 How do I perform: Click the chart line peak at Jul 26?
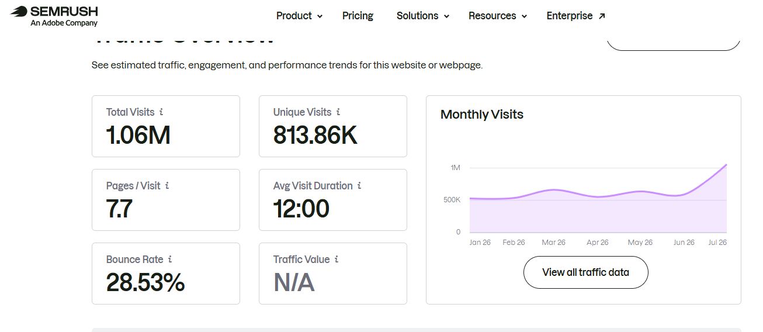pos(726,165)
